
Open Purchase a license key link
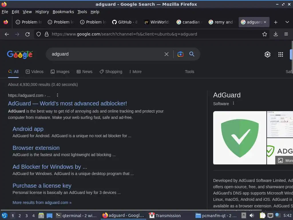point(42,186)
